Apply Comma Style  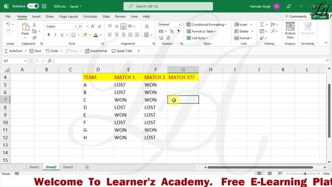point(178,31)
